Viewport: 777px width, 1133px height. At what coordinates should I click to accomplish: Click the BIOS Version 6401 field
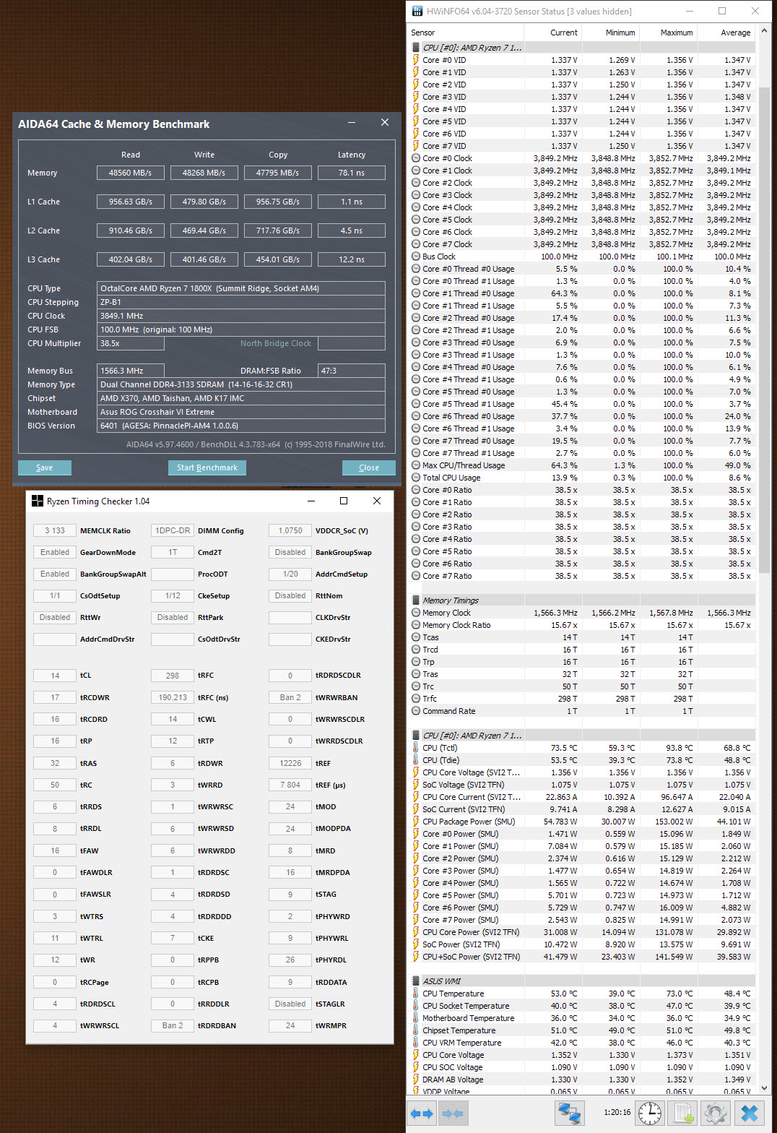(x=241, y=426)
